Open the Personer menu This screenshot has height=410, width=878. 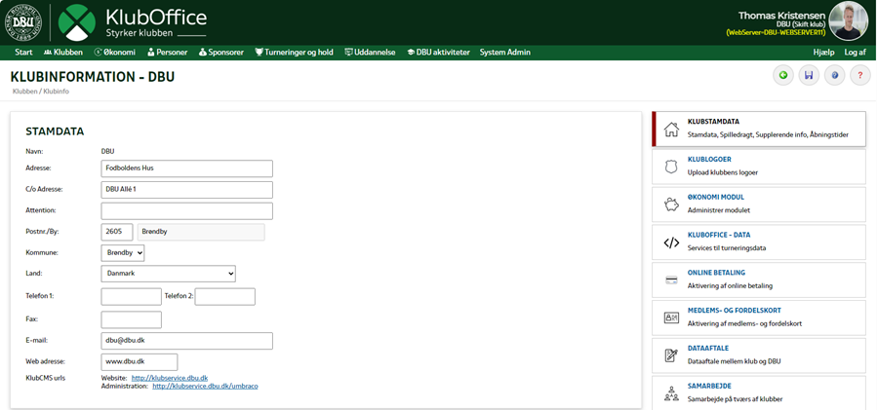point(167,52)
